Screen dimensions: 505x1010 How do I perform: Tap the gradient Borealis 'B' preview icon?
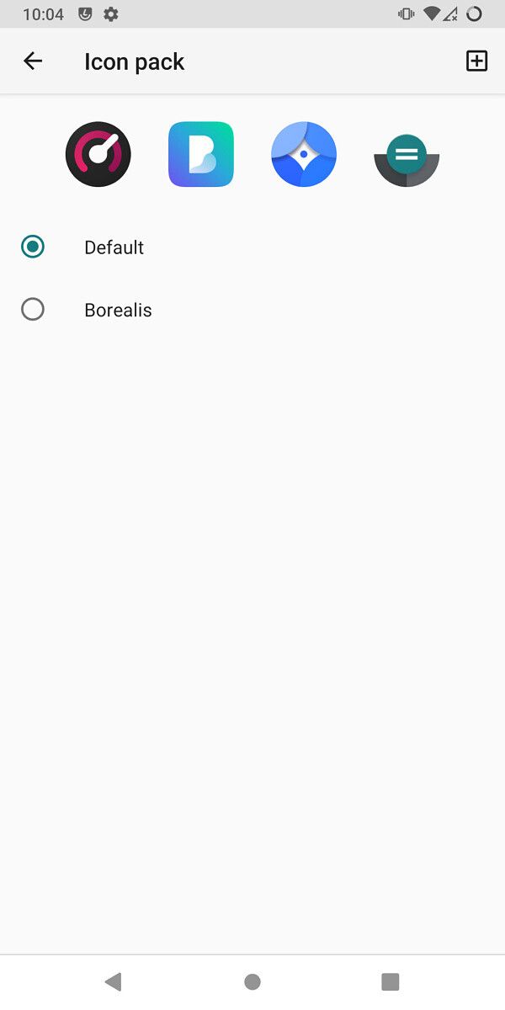(200, 154)
